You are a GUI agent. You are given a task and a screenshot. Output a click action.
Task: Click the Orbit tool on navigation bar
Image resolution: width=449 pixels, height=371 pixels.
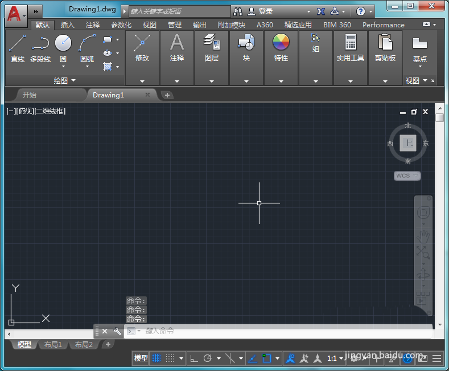coord(423,275)
